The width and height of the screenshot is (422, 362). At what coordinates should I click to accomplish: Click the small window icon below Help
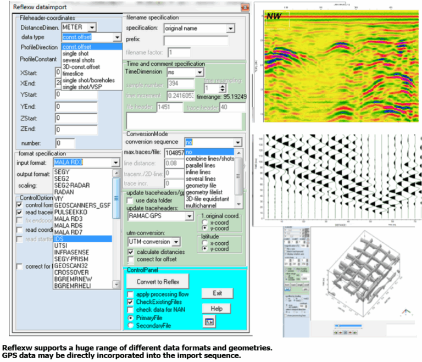pos(209,322)
